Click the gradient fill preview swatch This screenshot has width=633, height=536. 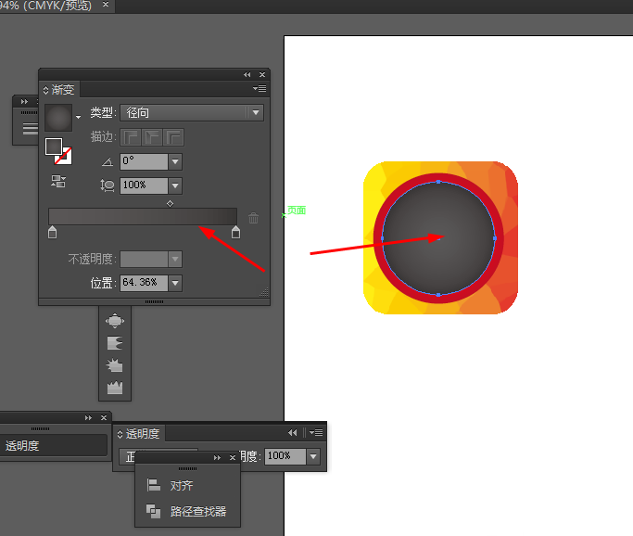pos(58,118)
